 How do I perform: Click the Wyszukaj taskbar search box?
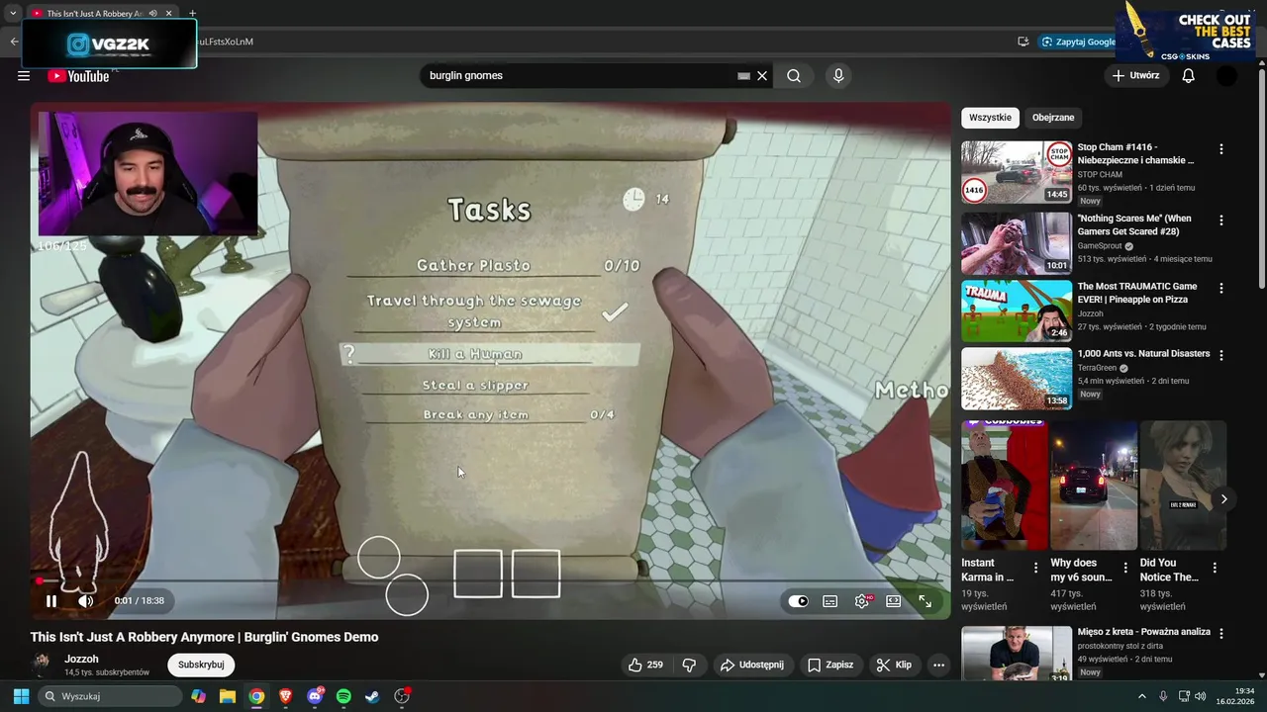(x=111, y=696)
